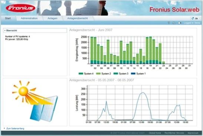
Task: Open the de language dropdown
Action: [x=197, y=19]
